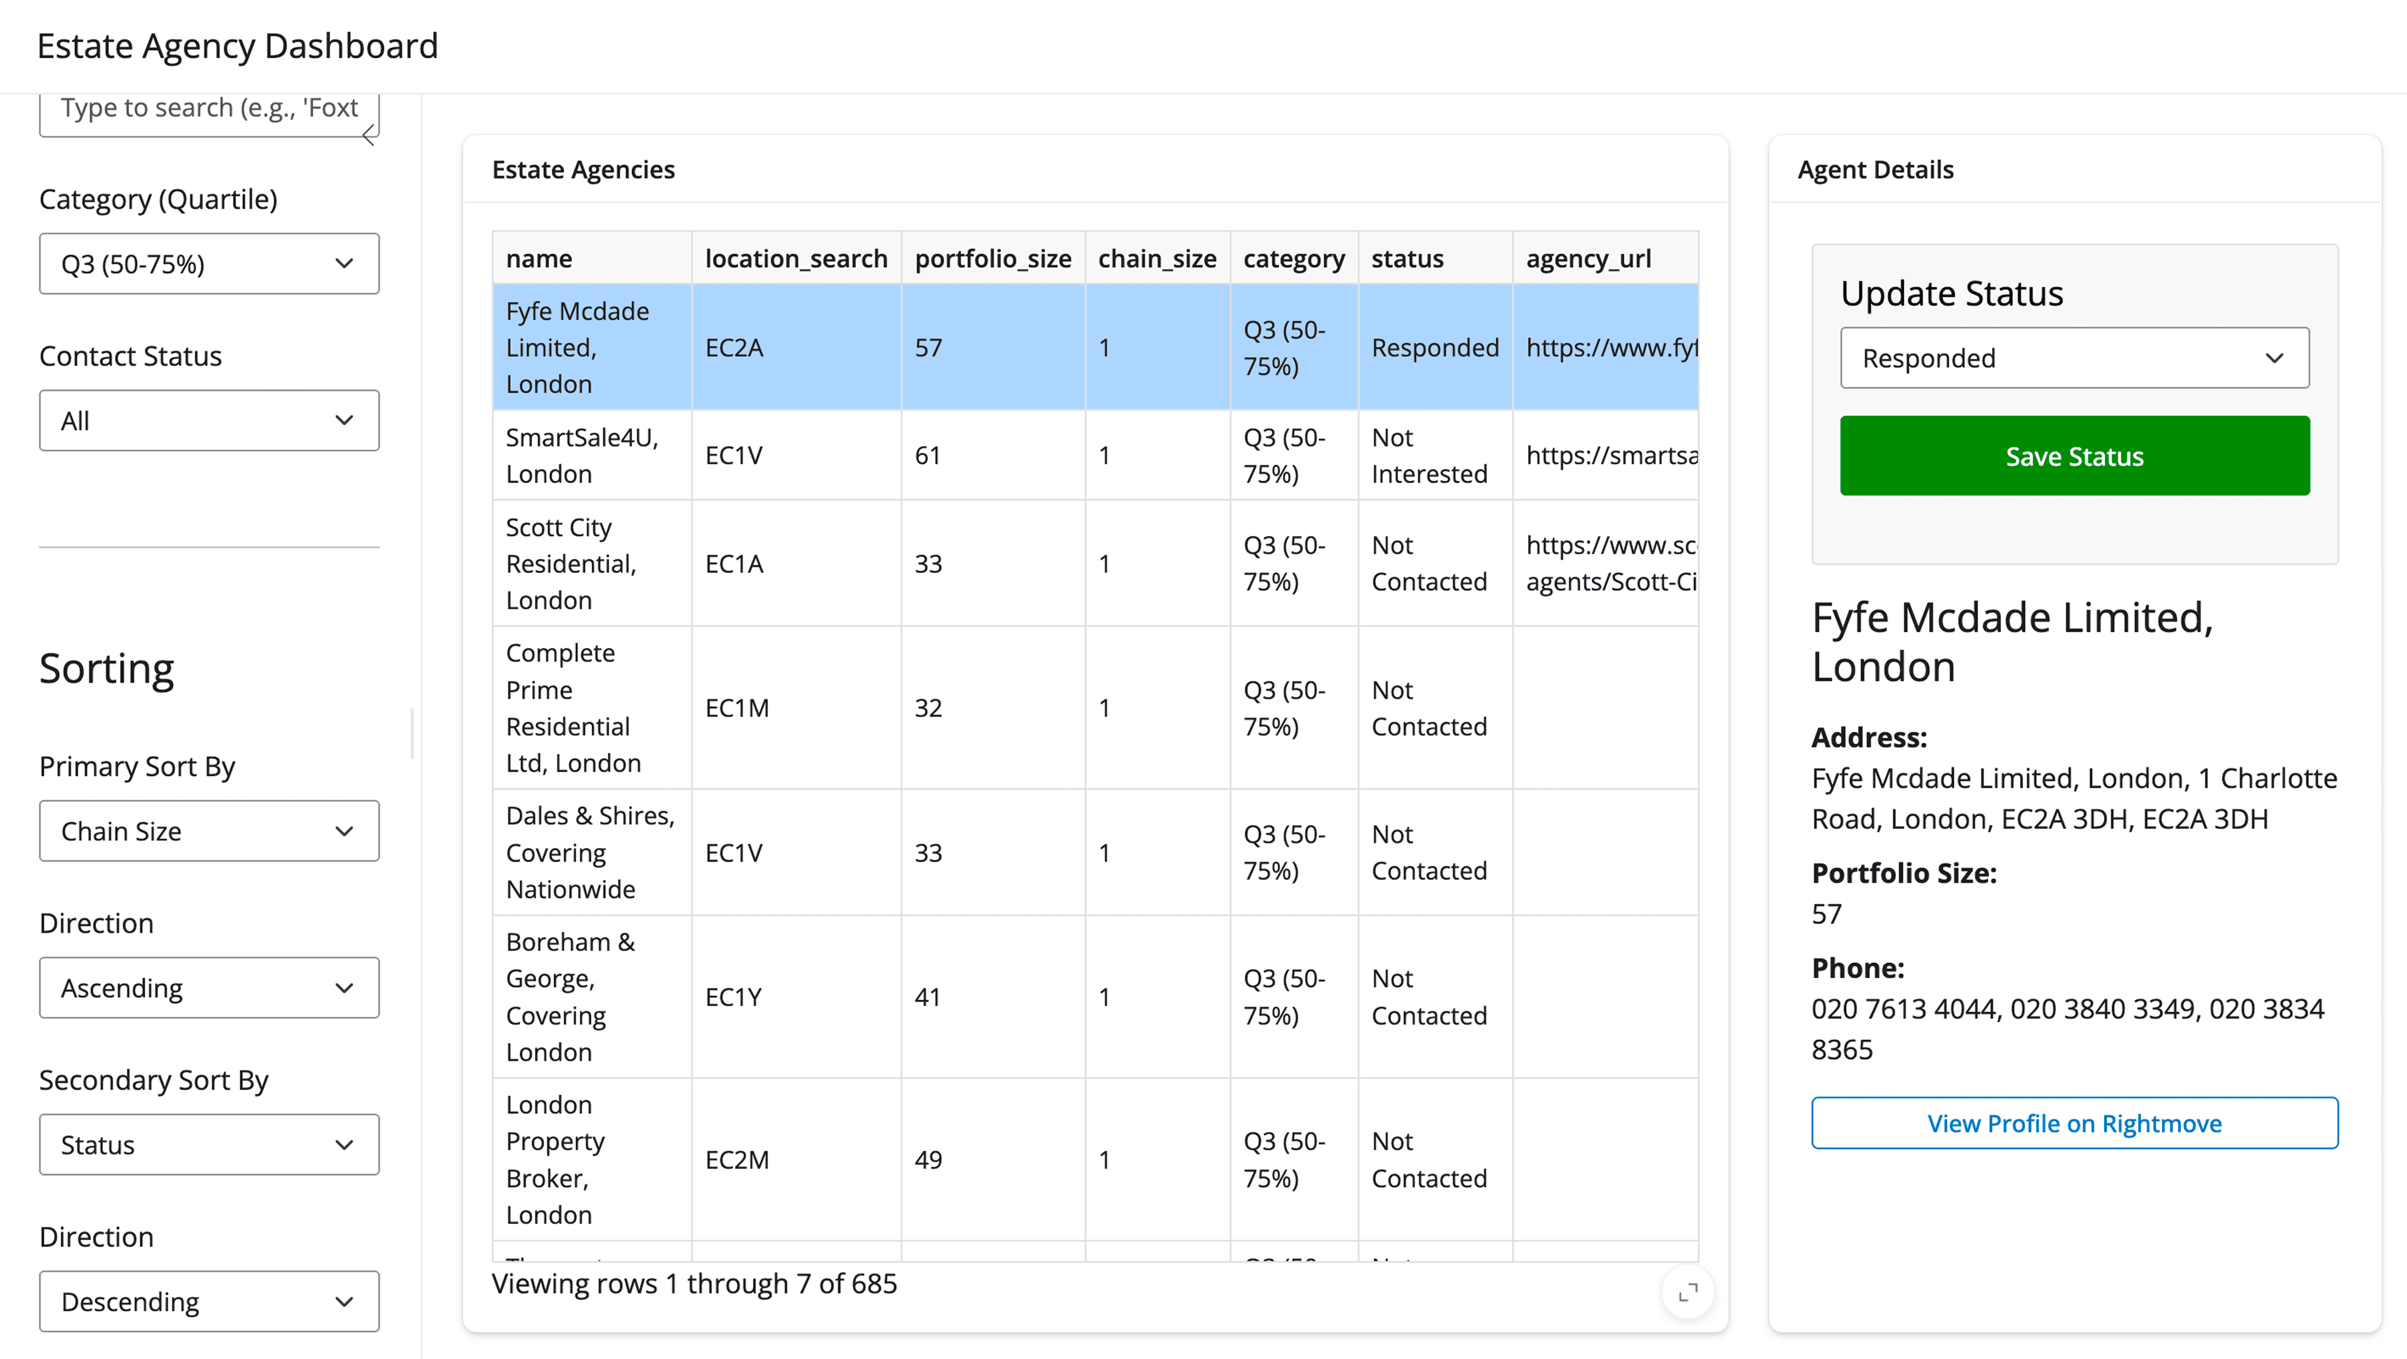
Task: Open the Category (Quartile) dropdown
Action: (210, 264)
